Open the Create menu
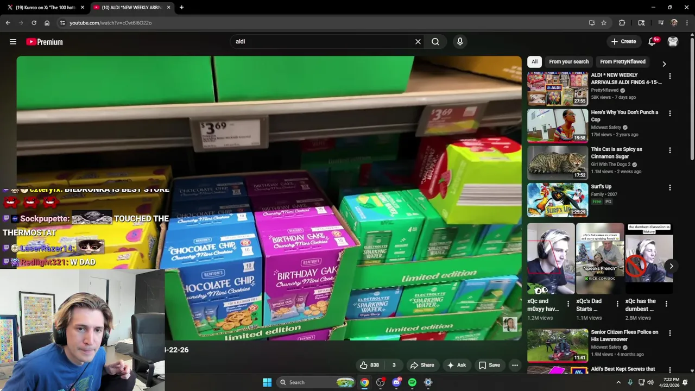 tap(623, 41)
